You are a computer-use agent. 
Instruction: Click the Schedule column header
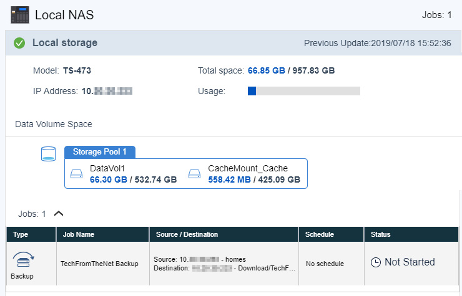(x=320, y=234)
